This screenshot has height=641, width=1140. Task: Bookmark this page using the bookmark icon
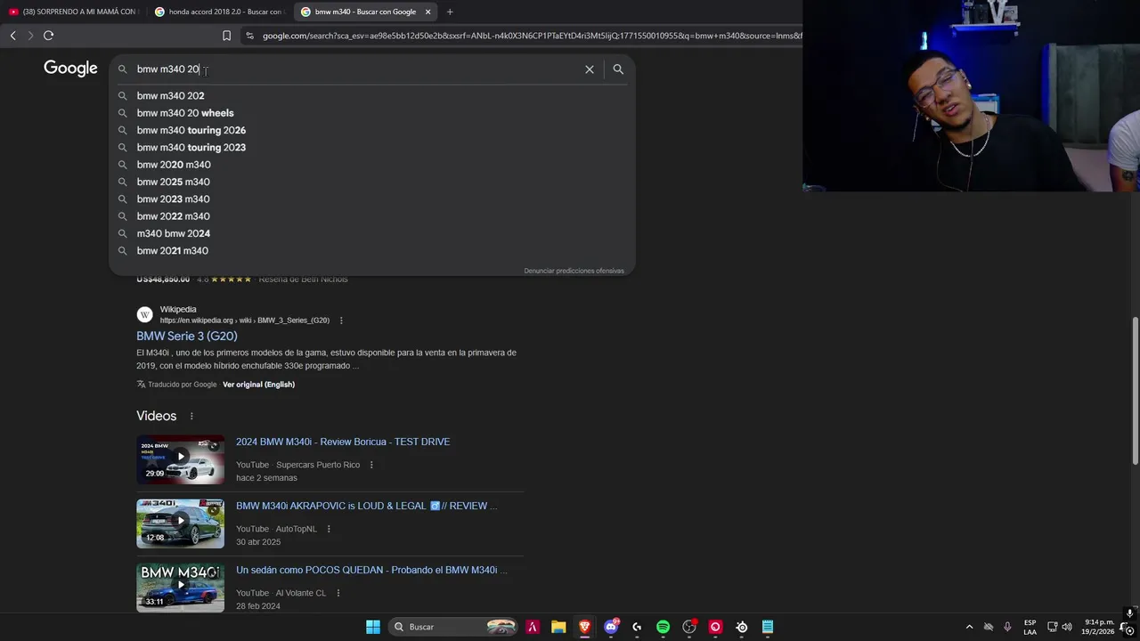(226, 36)
